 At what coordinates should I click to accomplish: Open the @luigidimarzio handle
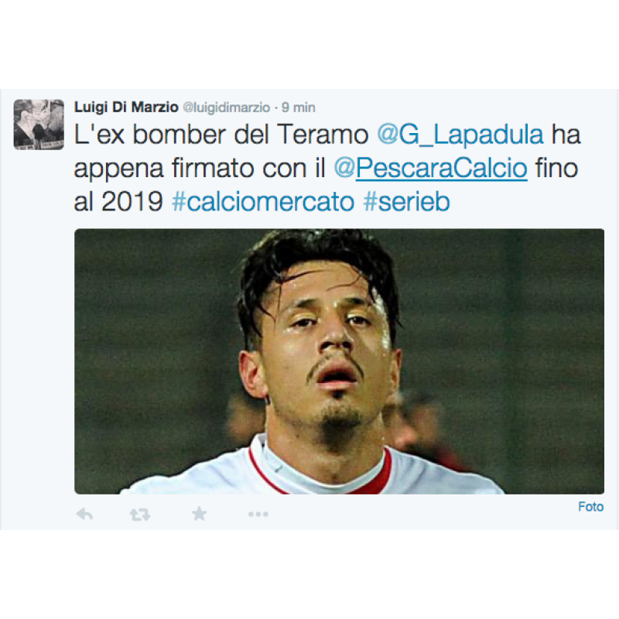226,108
